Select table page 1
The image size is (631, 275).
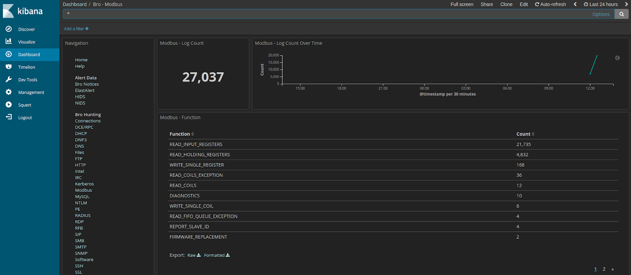point(596,269)
